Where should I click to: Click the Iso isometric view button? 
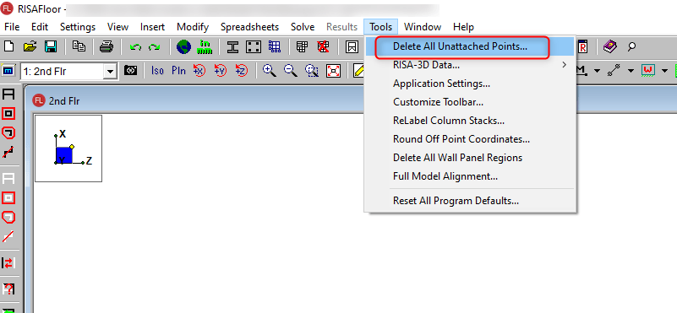click(x=157, y=71)
